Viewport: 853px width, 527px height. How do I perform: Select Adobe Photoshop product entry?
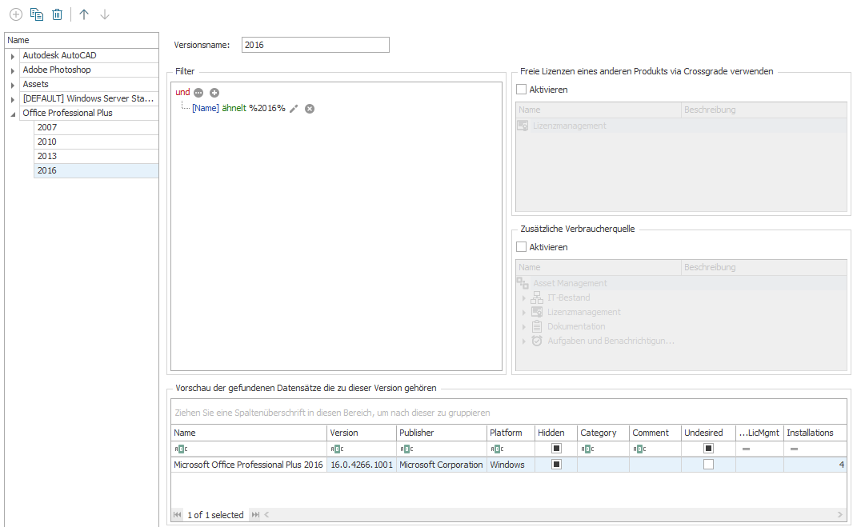(x=89, y=70)
